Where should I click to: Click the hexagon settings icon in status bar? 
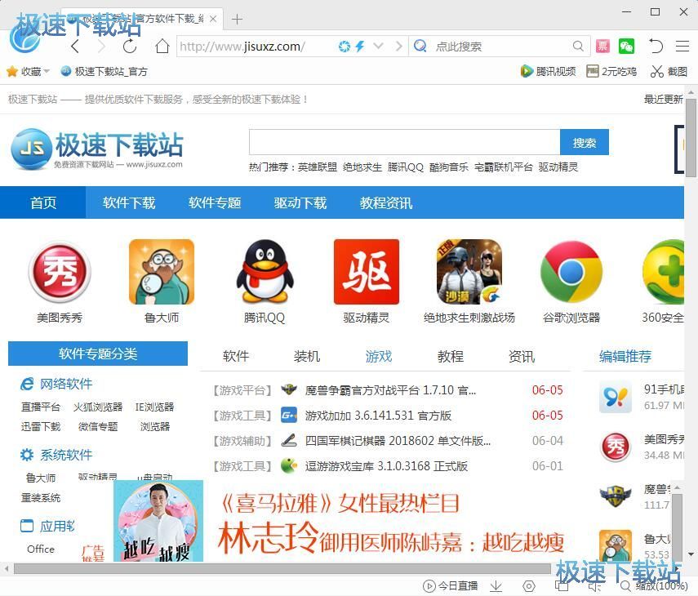(x=528, y=586)
